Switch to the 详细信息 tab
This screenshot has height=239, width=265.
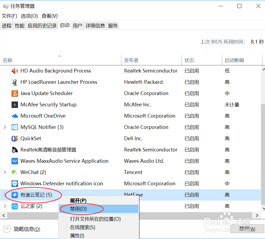tap(95, 26)
